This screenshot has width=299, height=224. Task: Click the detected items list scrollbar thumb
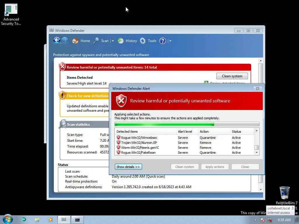click(256, 147)
